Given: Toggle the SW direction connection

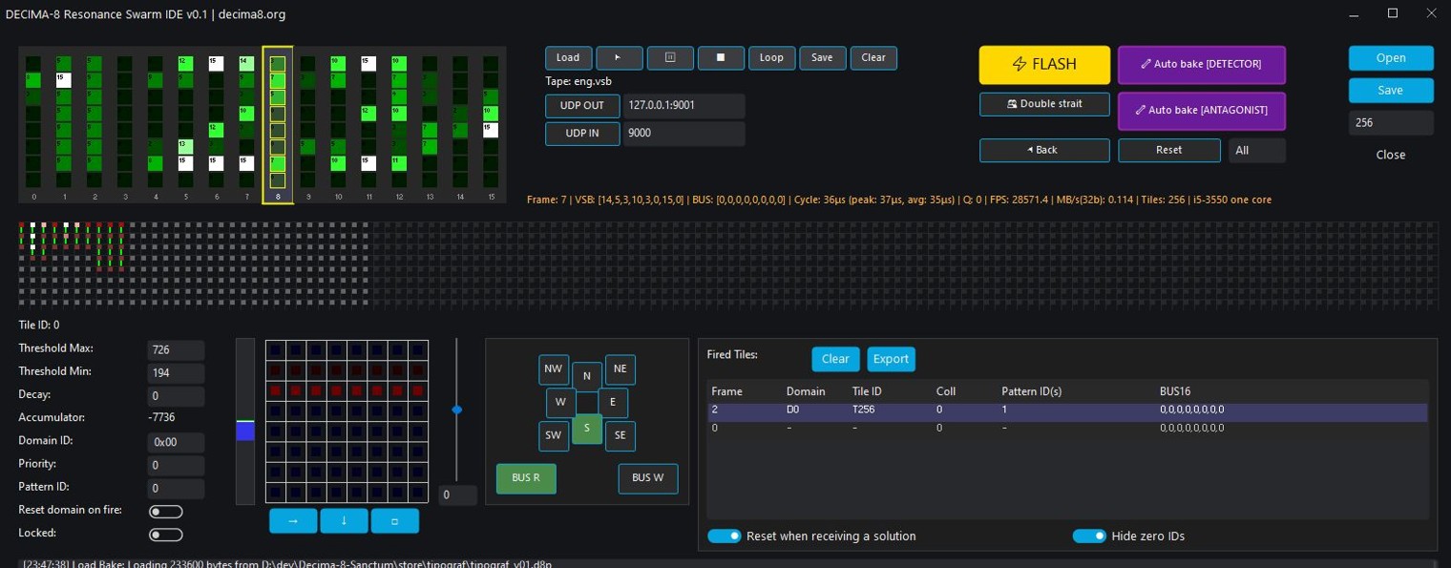Looking at the screenshot, I should click(554, 435).
